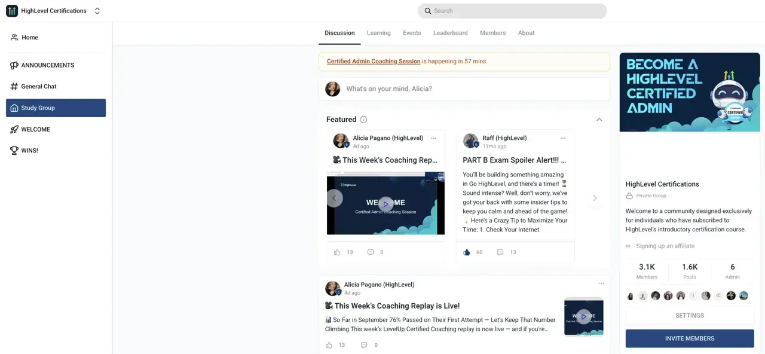
Task: Click the HighLevel Certifications logo icon
Action: (12, 11)
